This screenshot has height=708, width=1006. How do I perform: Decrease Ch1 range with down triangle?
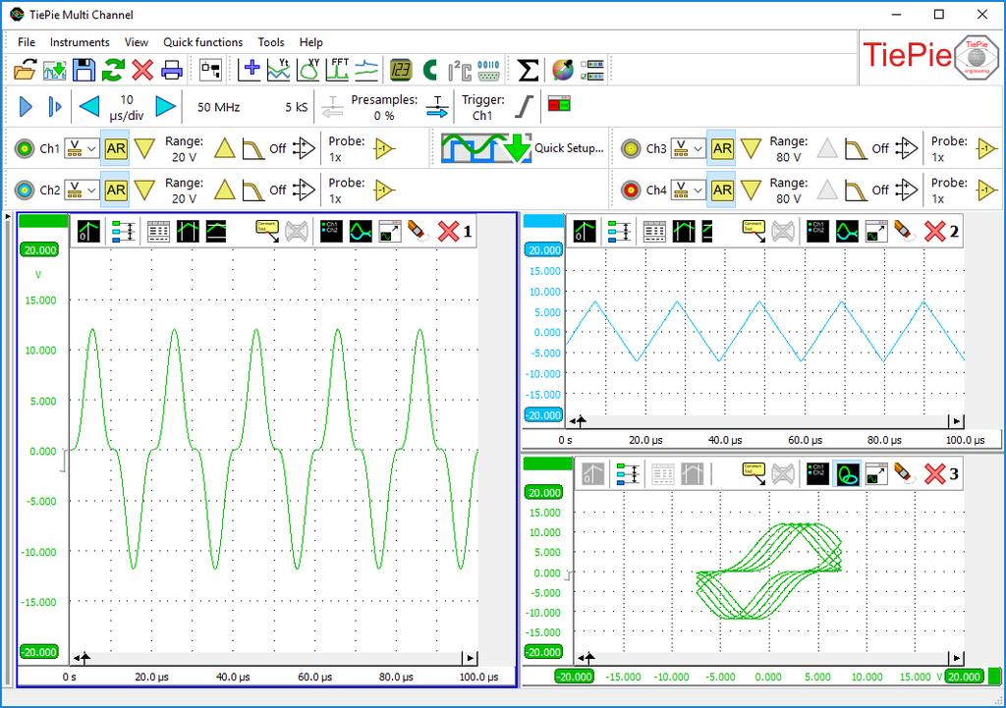click(144, 149)
